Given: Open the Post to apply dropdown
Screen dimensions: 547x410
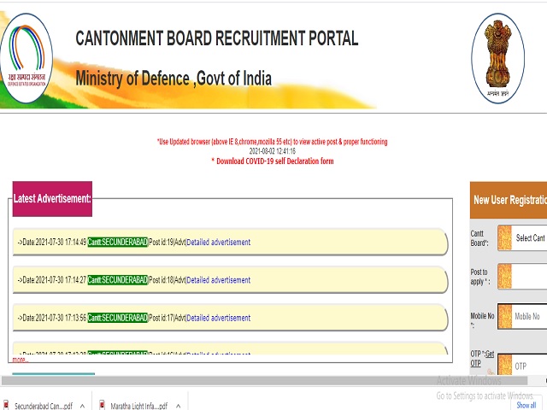Looking at the screenshot, I should pyautogui.click(x=529, y=276).
